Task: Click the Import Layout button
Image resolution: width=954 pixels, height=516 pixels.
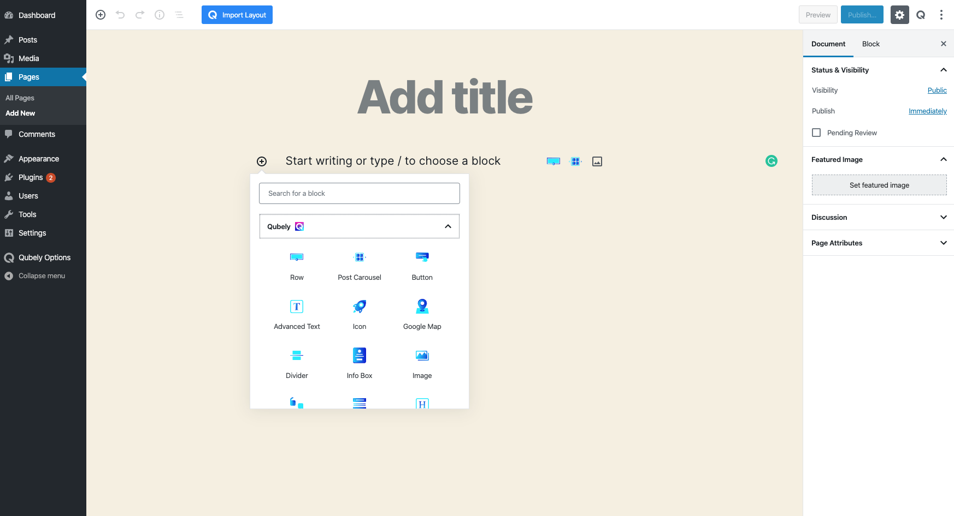Action: click(237, 15)
